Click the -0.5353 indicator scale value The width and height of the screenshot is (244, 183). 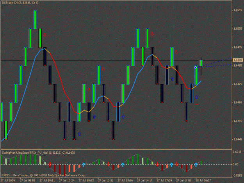click(x=237, y=176)
